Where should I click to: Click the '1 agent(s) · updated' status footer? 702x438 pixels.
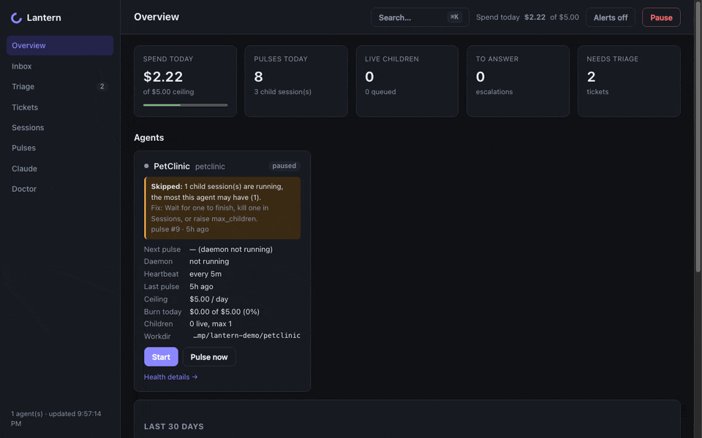56,418
